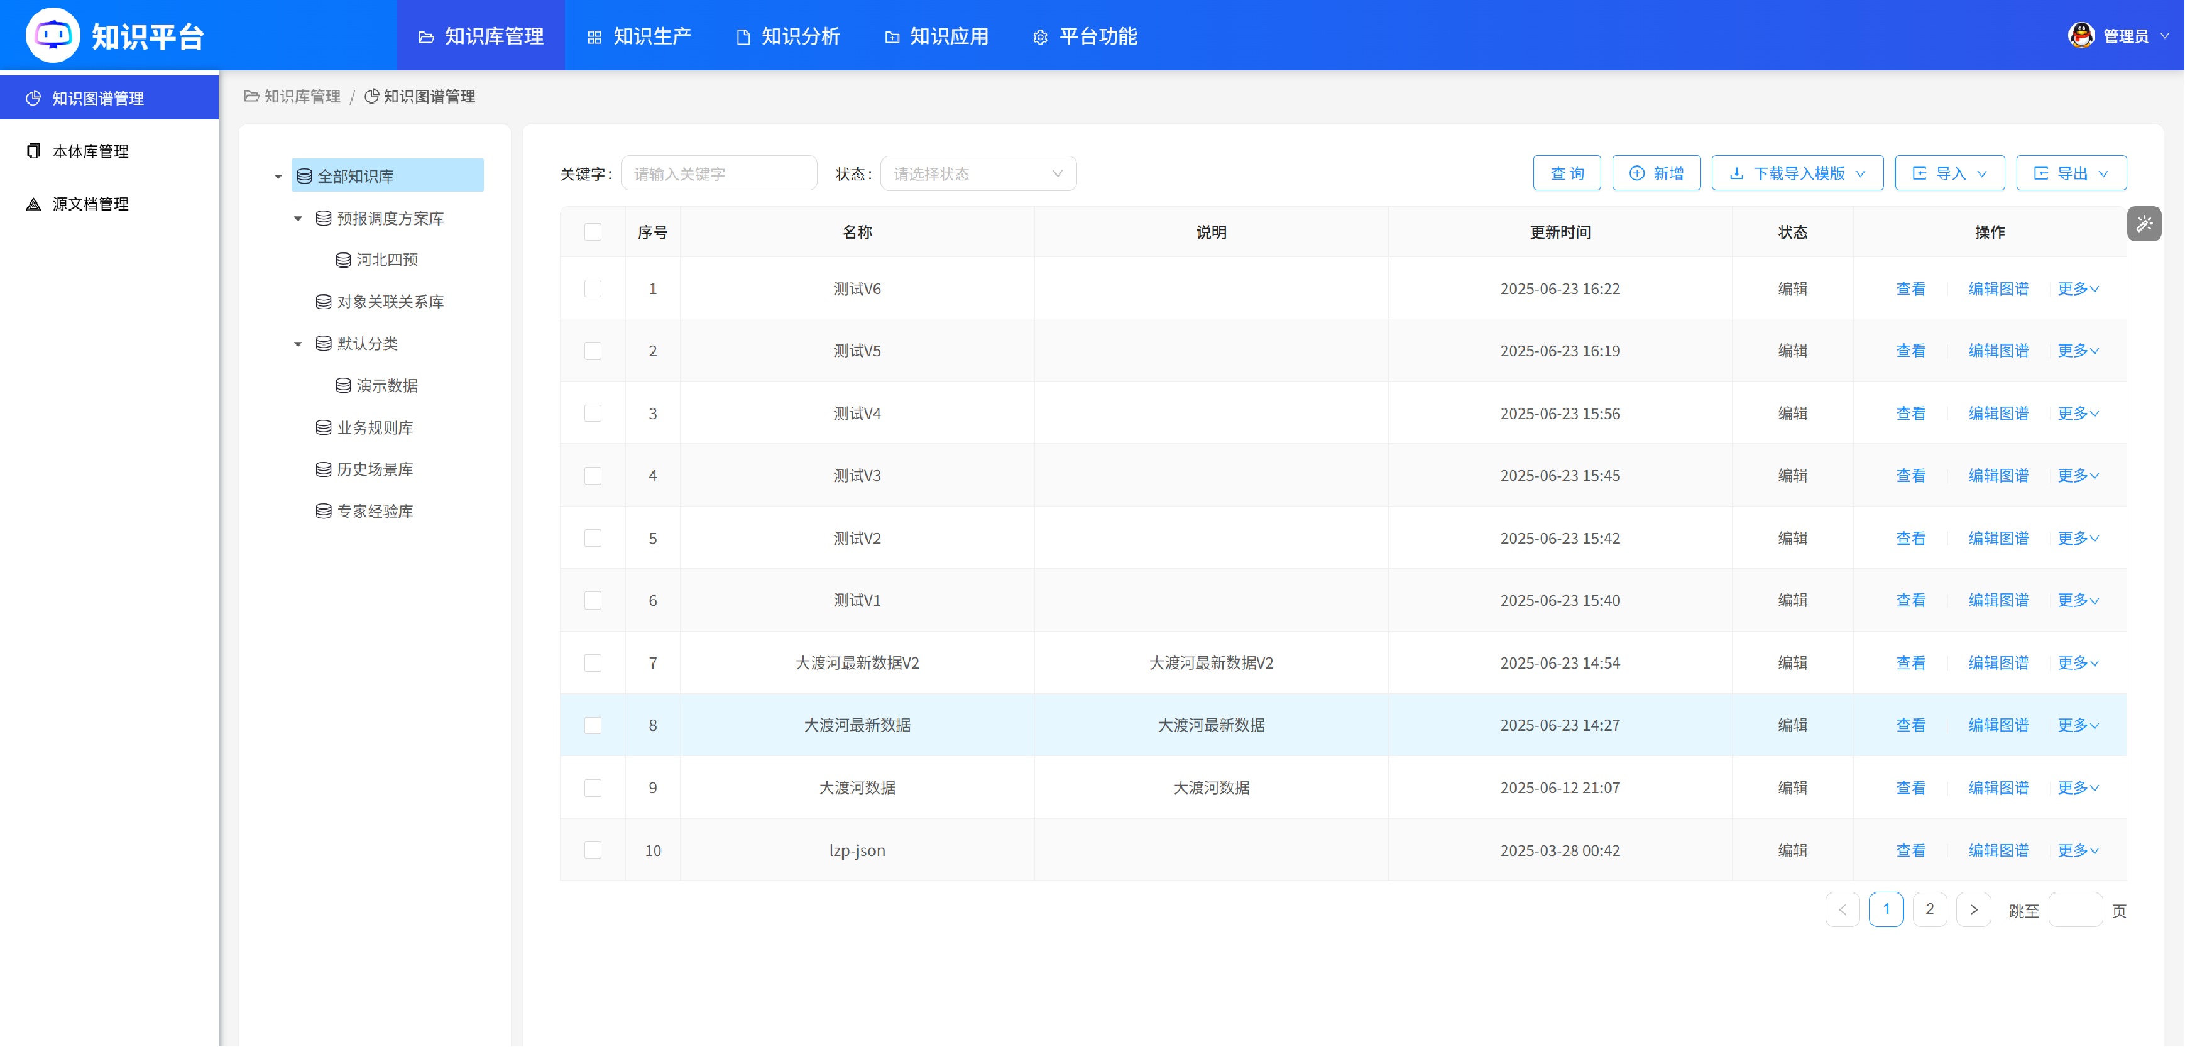The image size is (2185, 1047).
Task: Click the next page arrow button
Action: point(1974,909)
